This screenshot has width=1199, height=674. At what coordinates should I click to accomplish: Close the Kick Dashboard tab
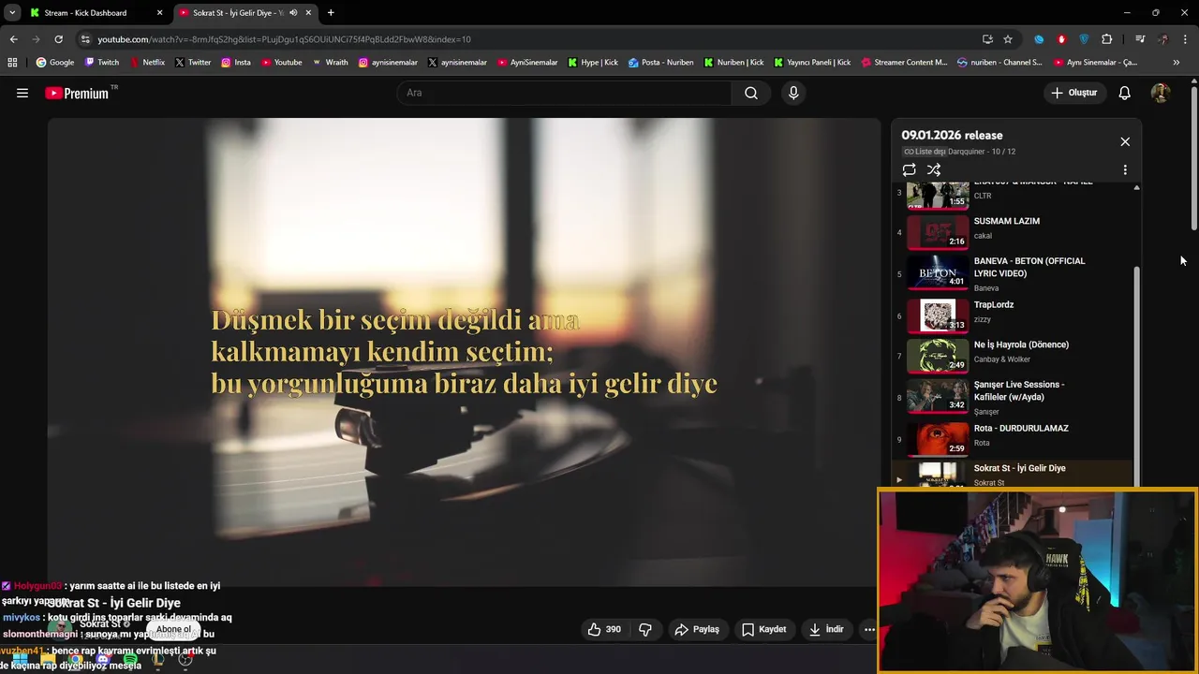(159, 13)
